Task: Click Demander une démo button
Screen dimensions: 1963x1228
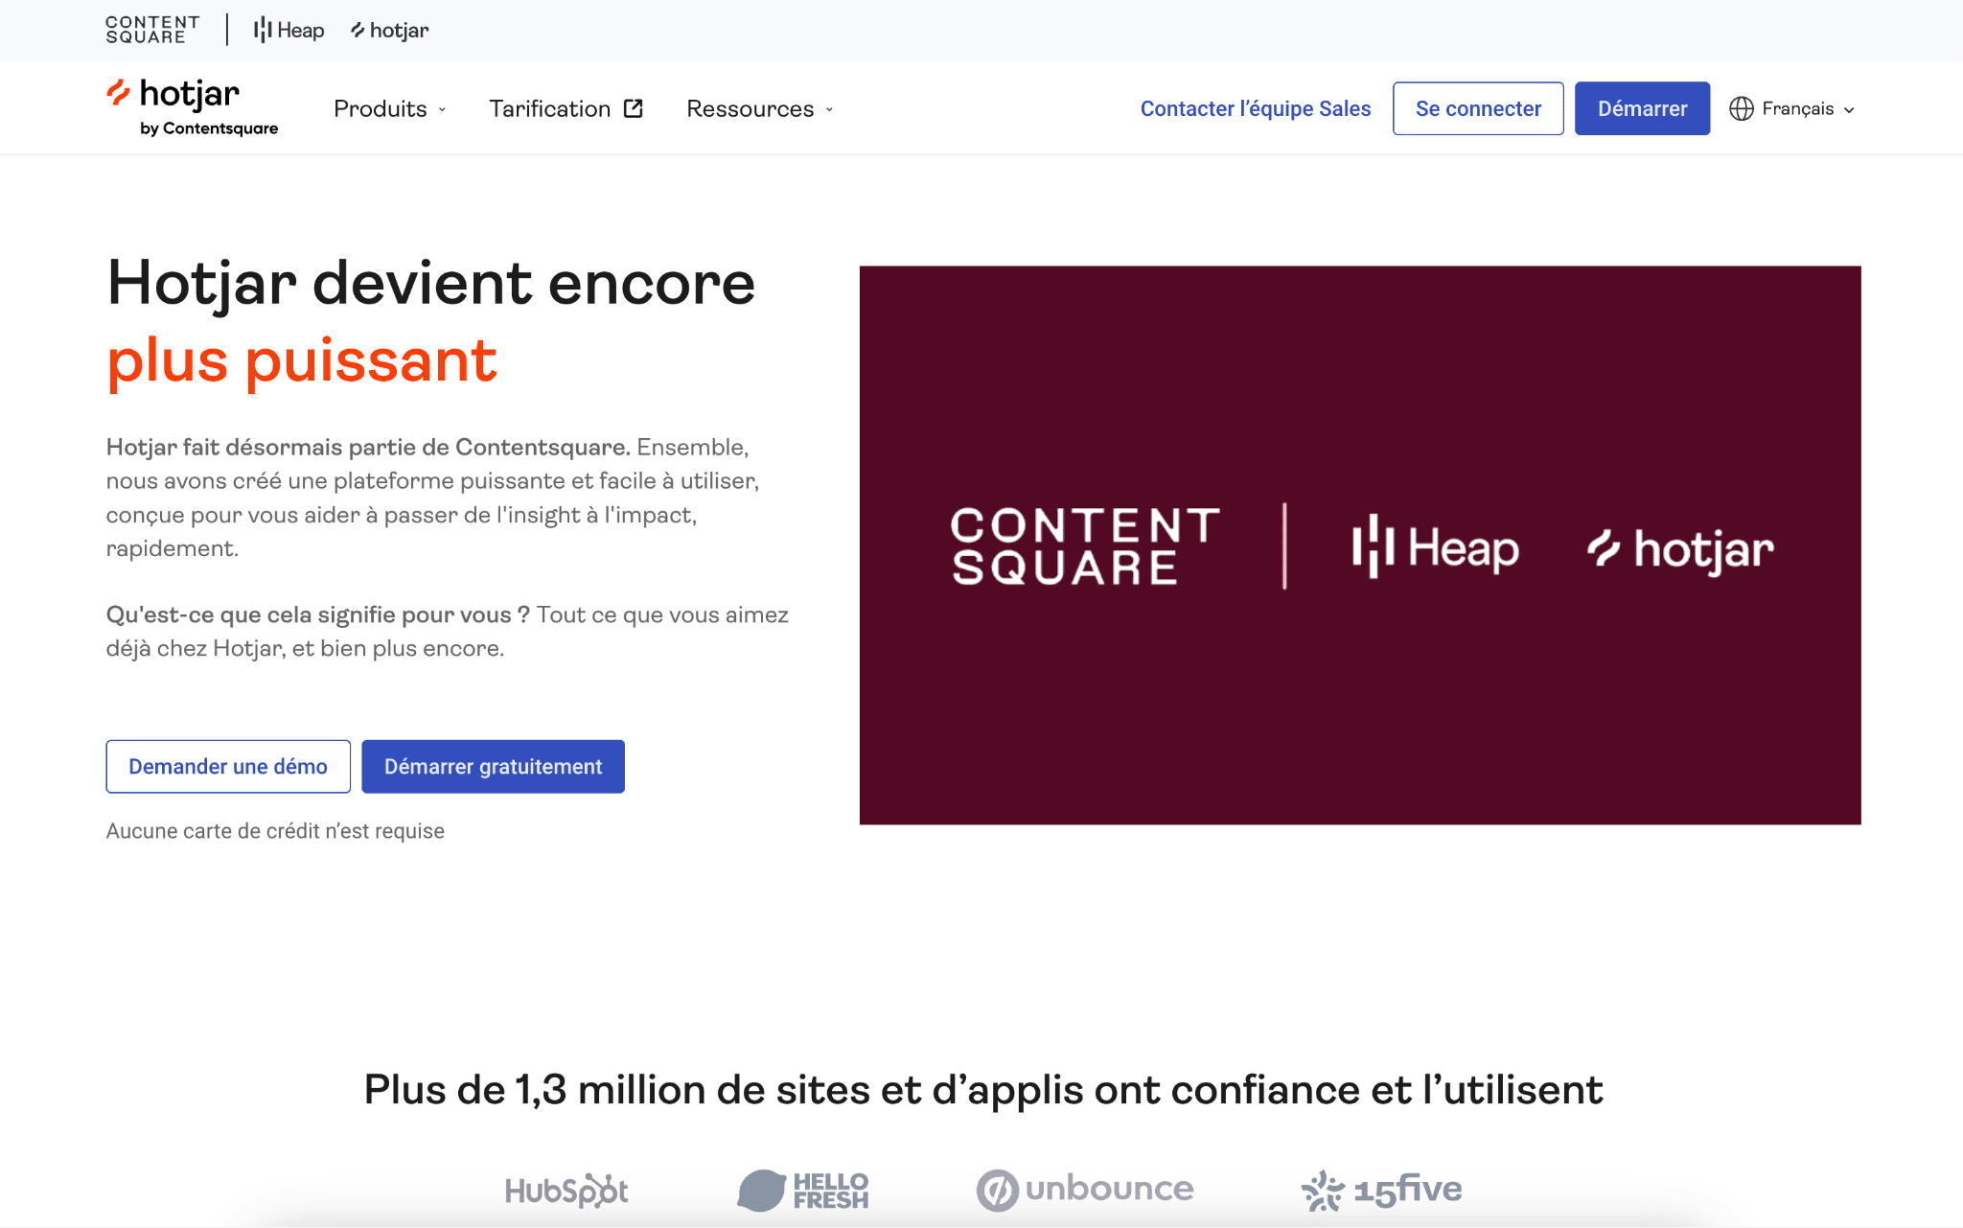Action: tap(228, 767)
